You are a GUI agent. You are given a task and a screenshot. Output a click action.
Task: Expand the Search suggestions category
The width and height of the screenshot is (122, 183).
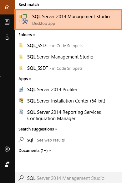[38, 129]
